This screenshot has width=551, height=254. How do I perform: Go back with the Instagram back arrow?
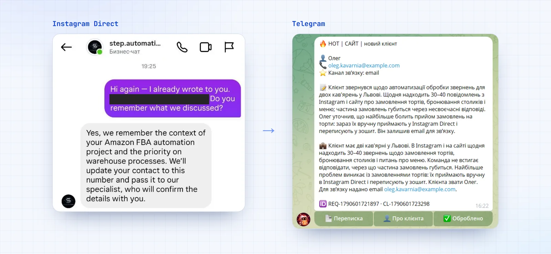66,47
